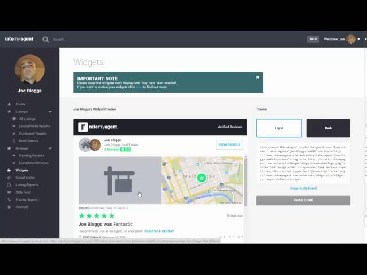This screenshot has width=367, height=275.
Task: Click the Widgets page heading
Action: point(88,62)
